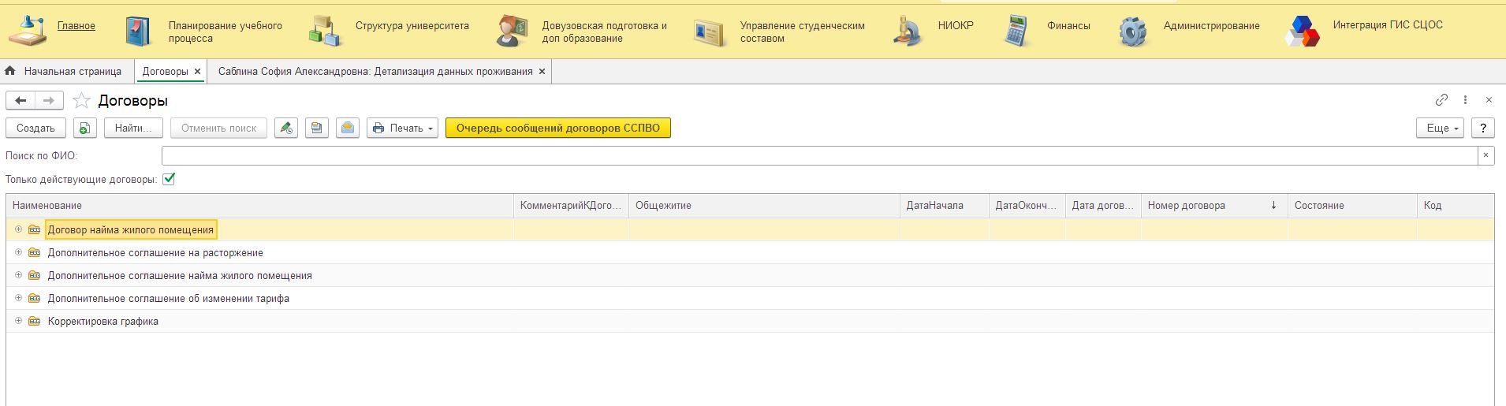Copy page link using chain icon
1506x406 pixels.
tap(1441, 100)
